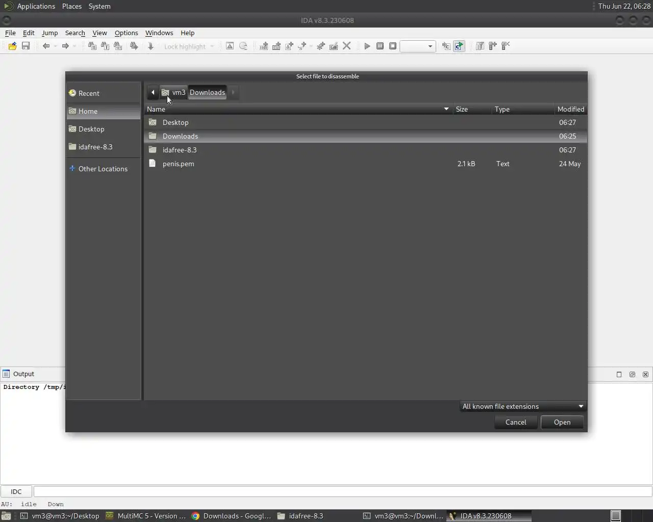Click the Open button
653x522 pixels.
(562, 422)
